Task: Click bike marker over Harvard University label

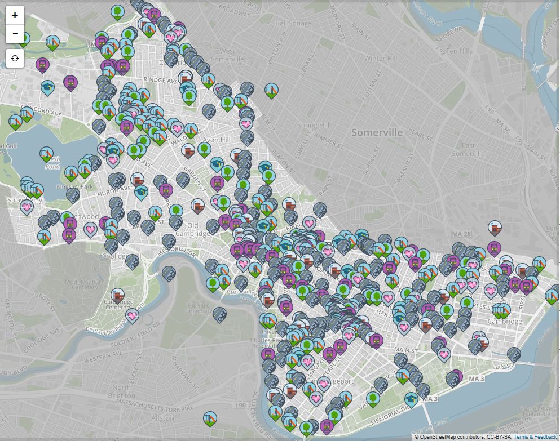Action: [220, 314]
